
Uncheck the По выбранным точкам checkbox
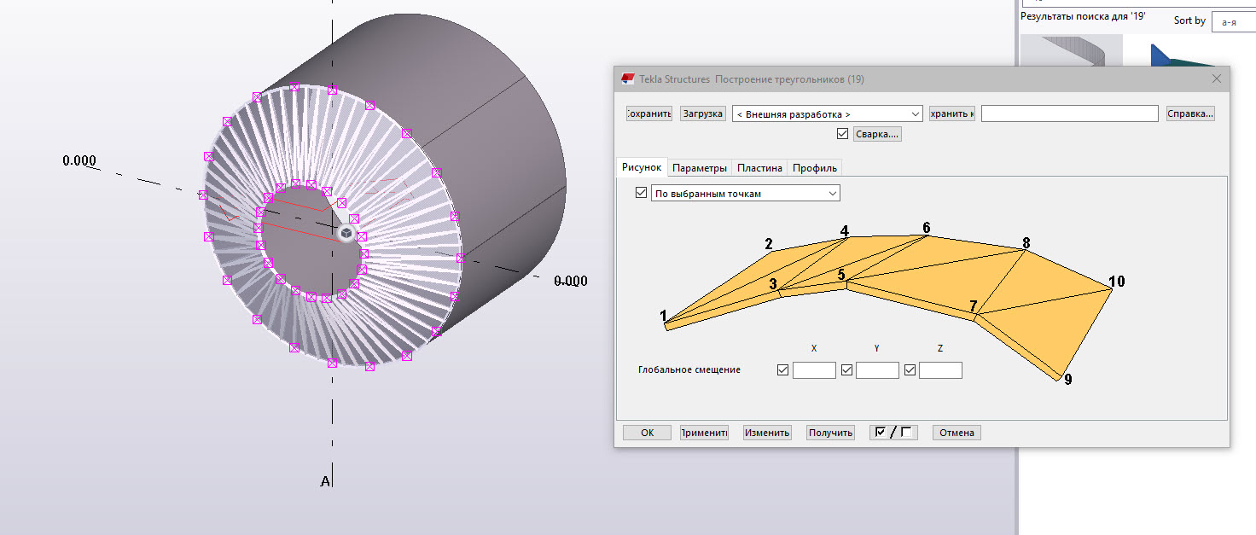pos(642,194)
